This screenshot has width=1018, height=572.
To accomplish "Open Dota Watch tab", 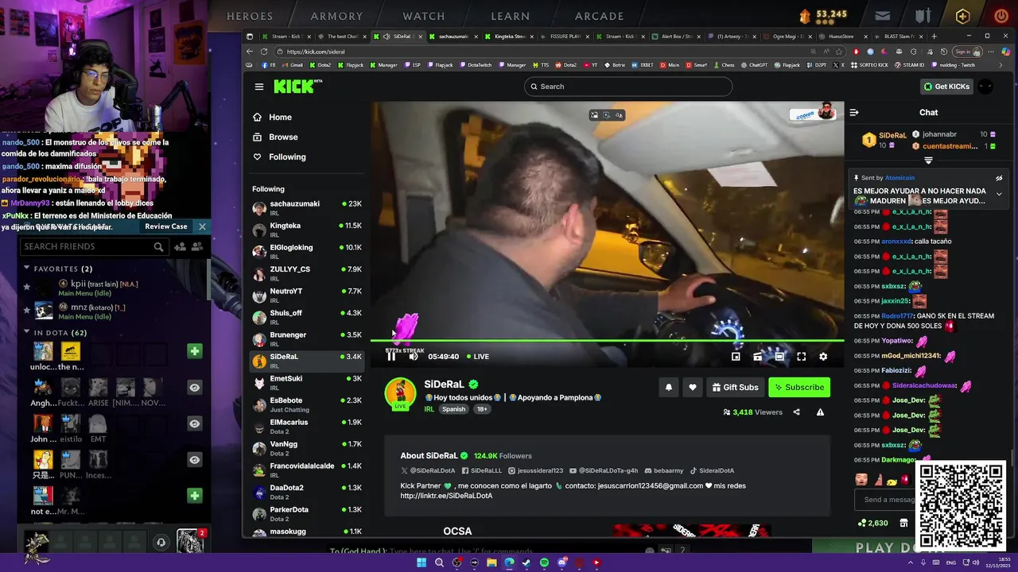I will tap(424, 16).
